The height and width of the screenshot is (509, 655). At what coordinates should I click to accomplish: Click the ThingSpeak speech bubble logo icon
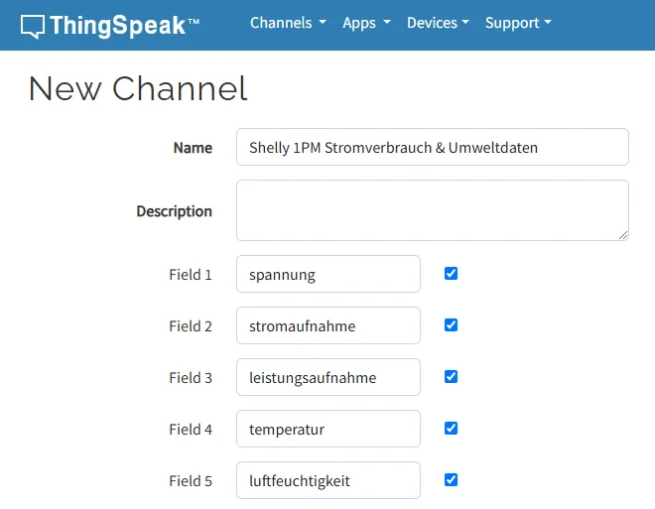pos(33,26)
